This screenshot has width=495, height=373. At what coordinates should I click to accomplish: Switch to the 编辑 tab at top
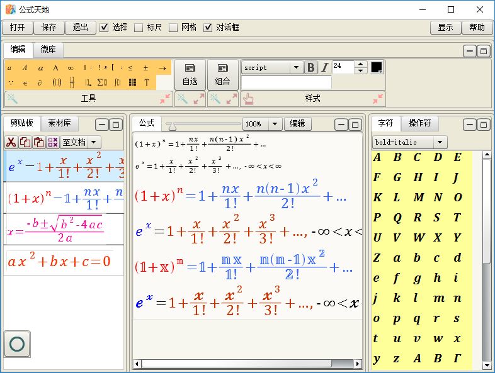tap(18, 50)
